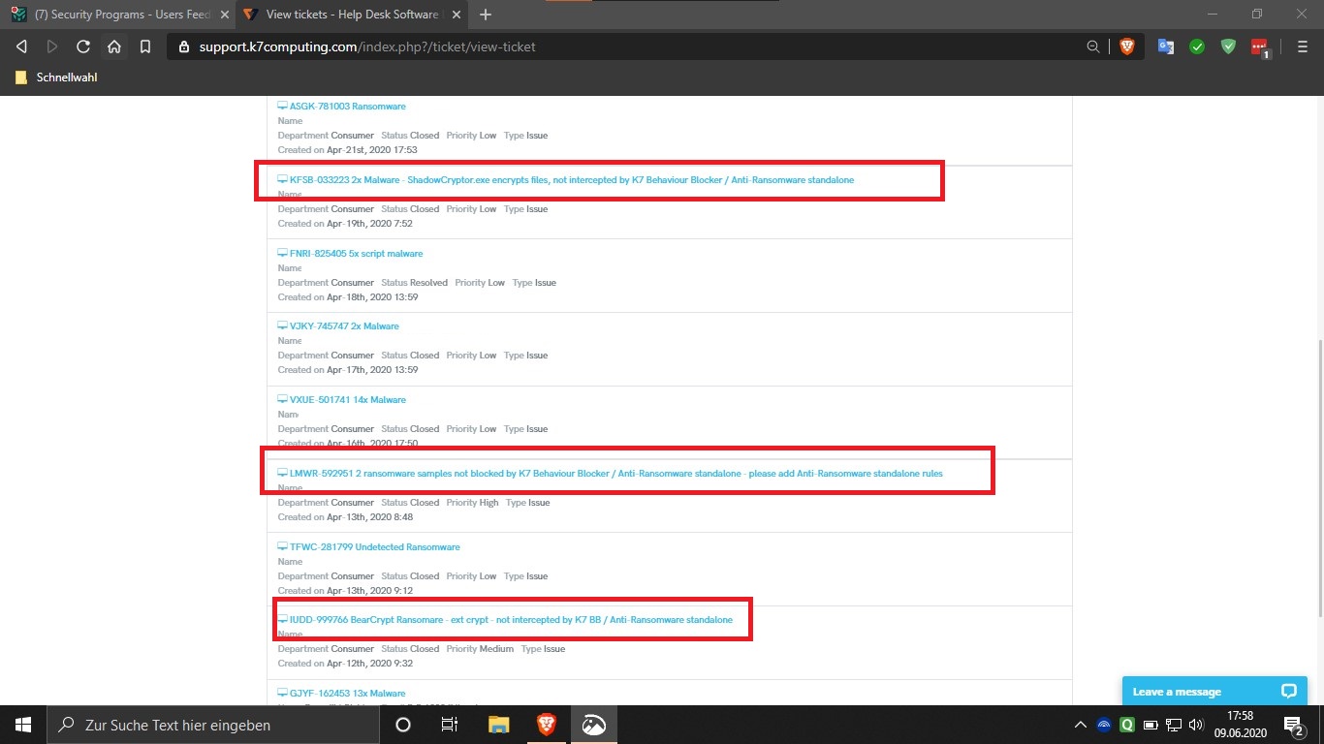The image size is (1324, 744).
Task: Open ticket LMWR-592951 2 ransomware samples
Action: [x=616, y=474]
